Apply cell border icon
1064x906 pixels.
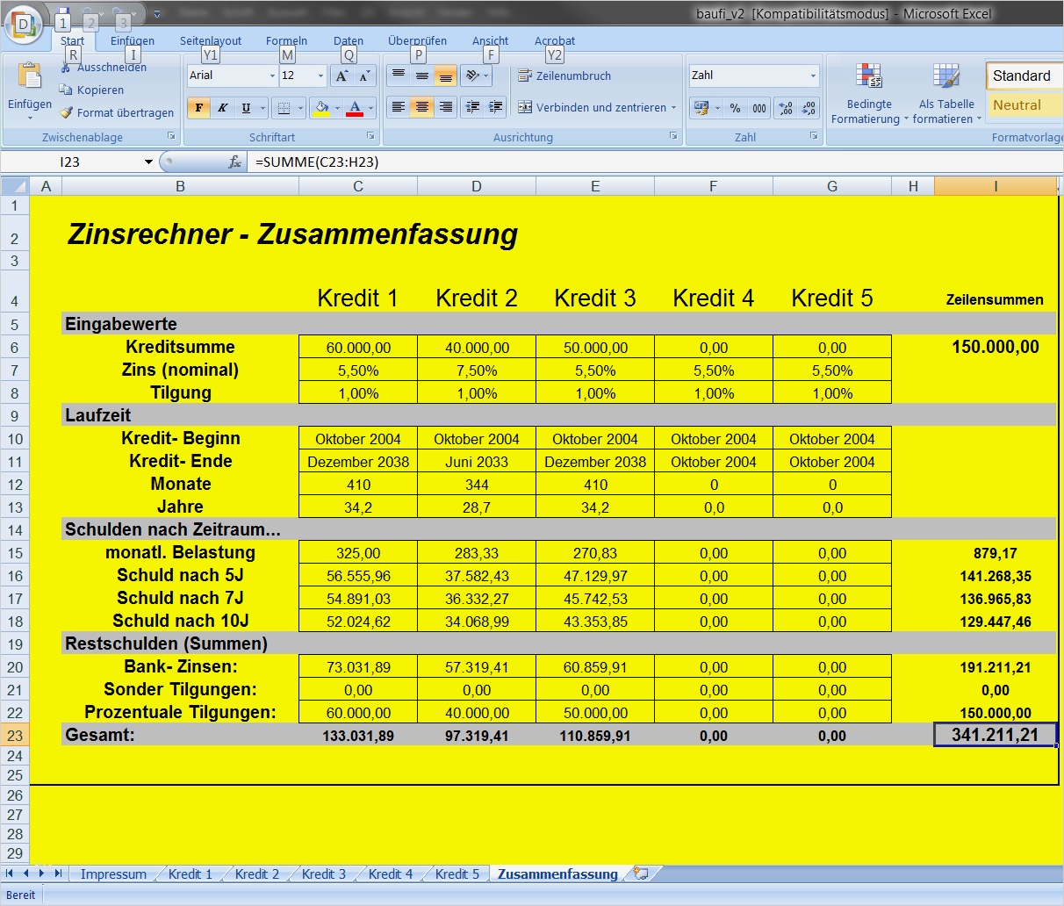point(283,108)
